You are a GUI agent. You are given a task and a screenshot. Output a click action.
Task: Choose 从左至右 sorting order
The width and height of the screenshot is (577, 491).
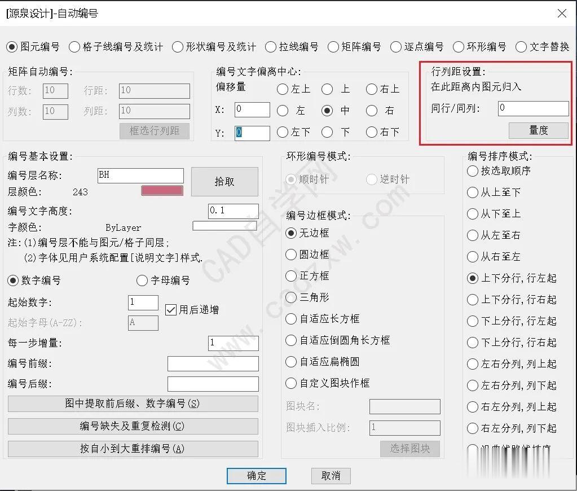tap(473, 235)
